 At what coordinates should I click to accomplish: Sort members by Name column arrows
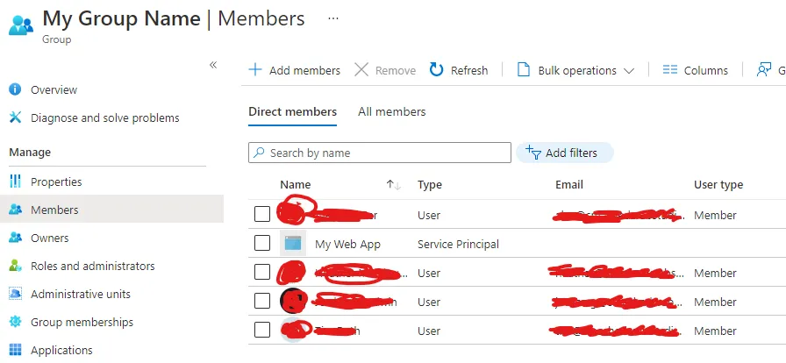tap(394, 185)
